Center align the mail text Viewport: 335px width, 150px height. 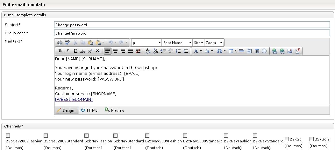pos(115,51)
